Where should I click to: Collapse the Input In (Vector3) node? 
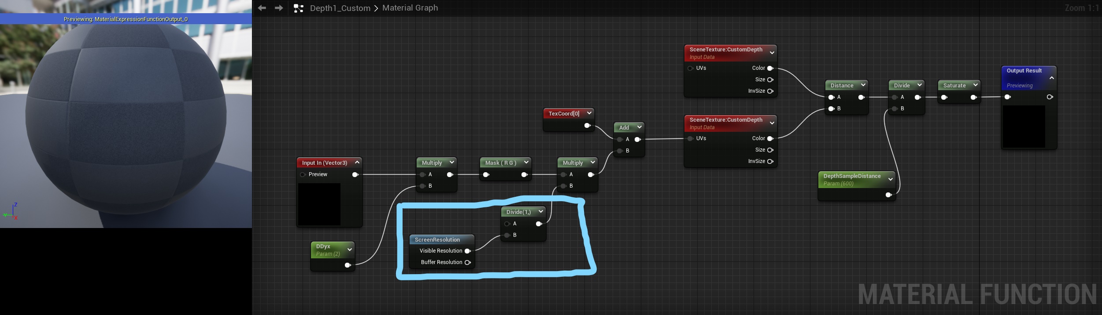pyautogui.click(x=357, y=163)
